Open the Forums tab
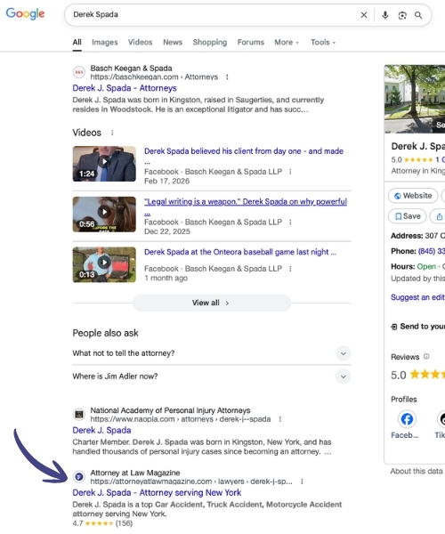This screenshot has width=445, height=534. pyautogui.click(x=251, y=42)
